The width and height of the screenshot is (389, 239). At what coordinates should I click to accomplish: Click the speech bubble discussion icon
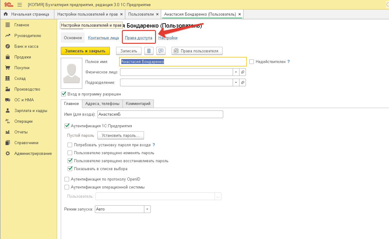[x=161, y=51]
